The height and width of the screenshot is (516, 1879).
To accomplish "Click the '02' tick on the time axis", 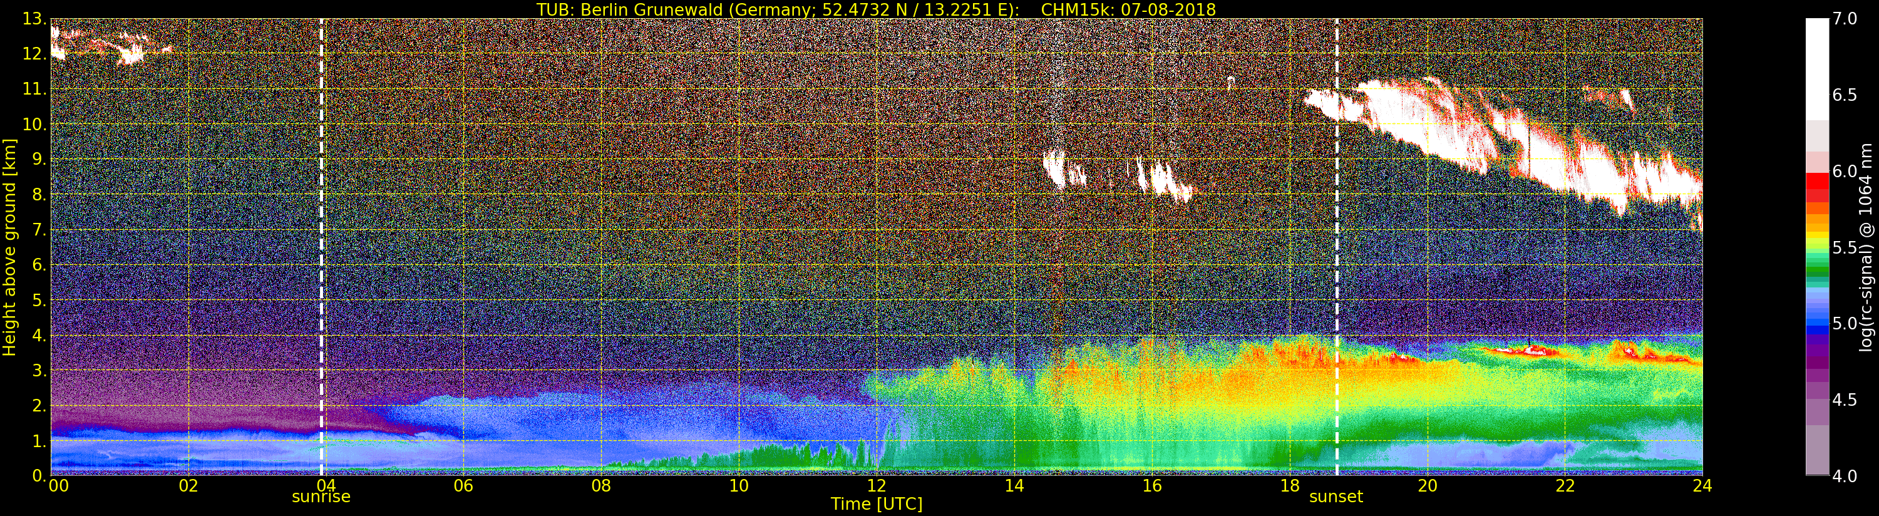I will (188, 486).
